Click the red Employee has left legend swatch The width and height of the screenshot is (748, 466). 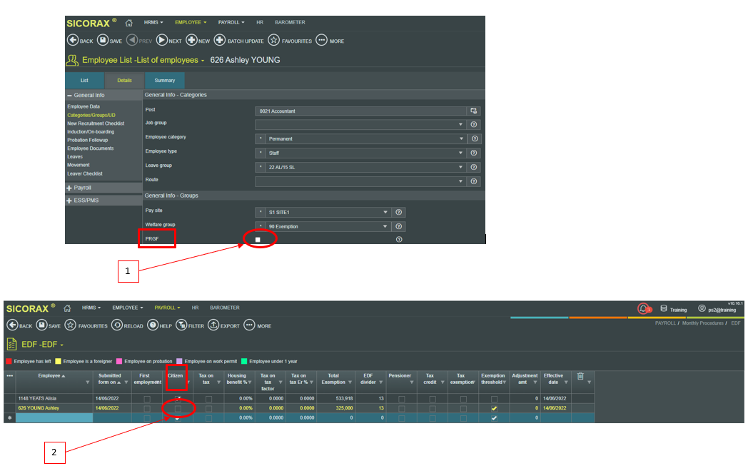click(x=9, y=361)
